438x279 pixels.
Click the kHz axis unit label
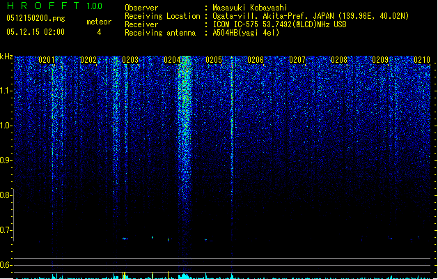pyautogui.click(x=6, y=56)
